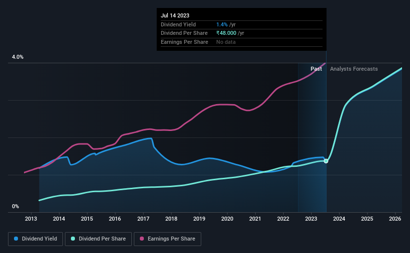Image resolution: width=410 pixels, height=253 pixels.
Task: Toggle the Dividend Yield legend button
Action: tap(35, 239)
